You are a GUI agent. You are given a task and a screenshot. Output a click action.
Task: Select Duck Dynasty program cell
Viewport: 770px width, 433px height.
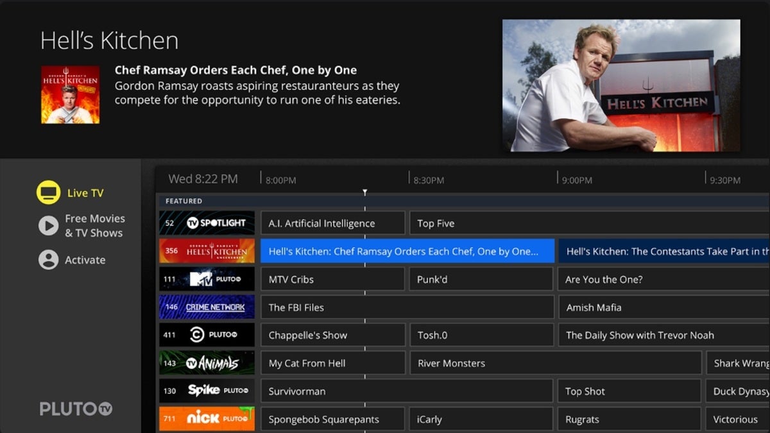click(738, 391)
